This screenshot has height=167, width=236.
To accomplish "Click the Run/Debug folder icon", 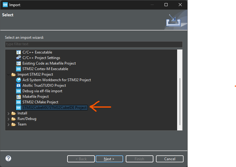I will pyautogui.click(x=14, y=119).
